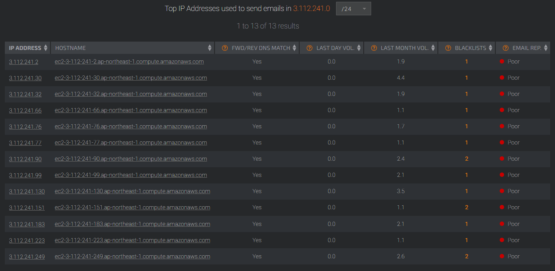Open hostname ec2-3-112-241-130.ap-northeast-1.compute.amazonaws.com

coord(132,191)
